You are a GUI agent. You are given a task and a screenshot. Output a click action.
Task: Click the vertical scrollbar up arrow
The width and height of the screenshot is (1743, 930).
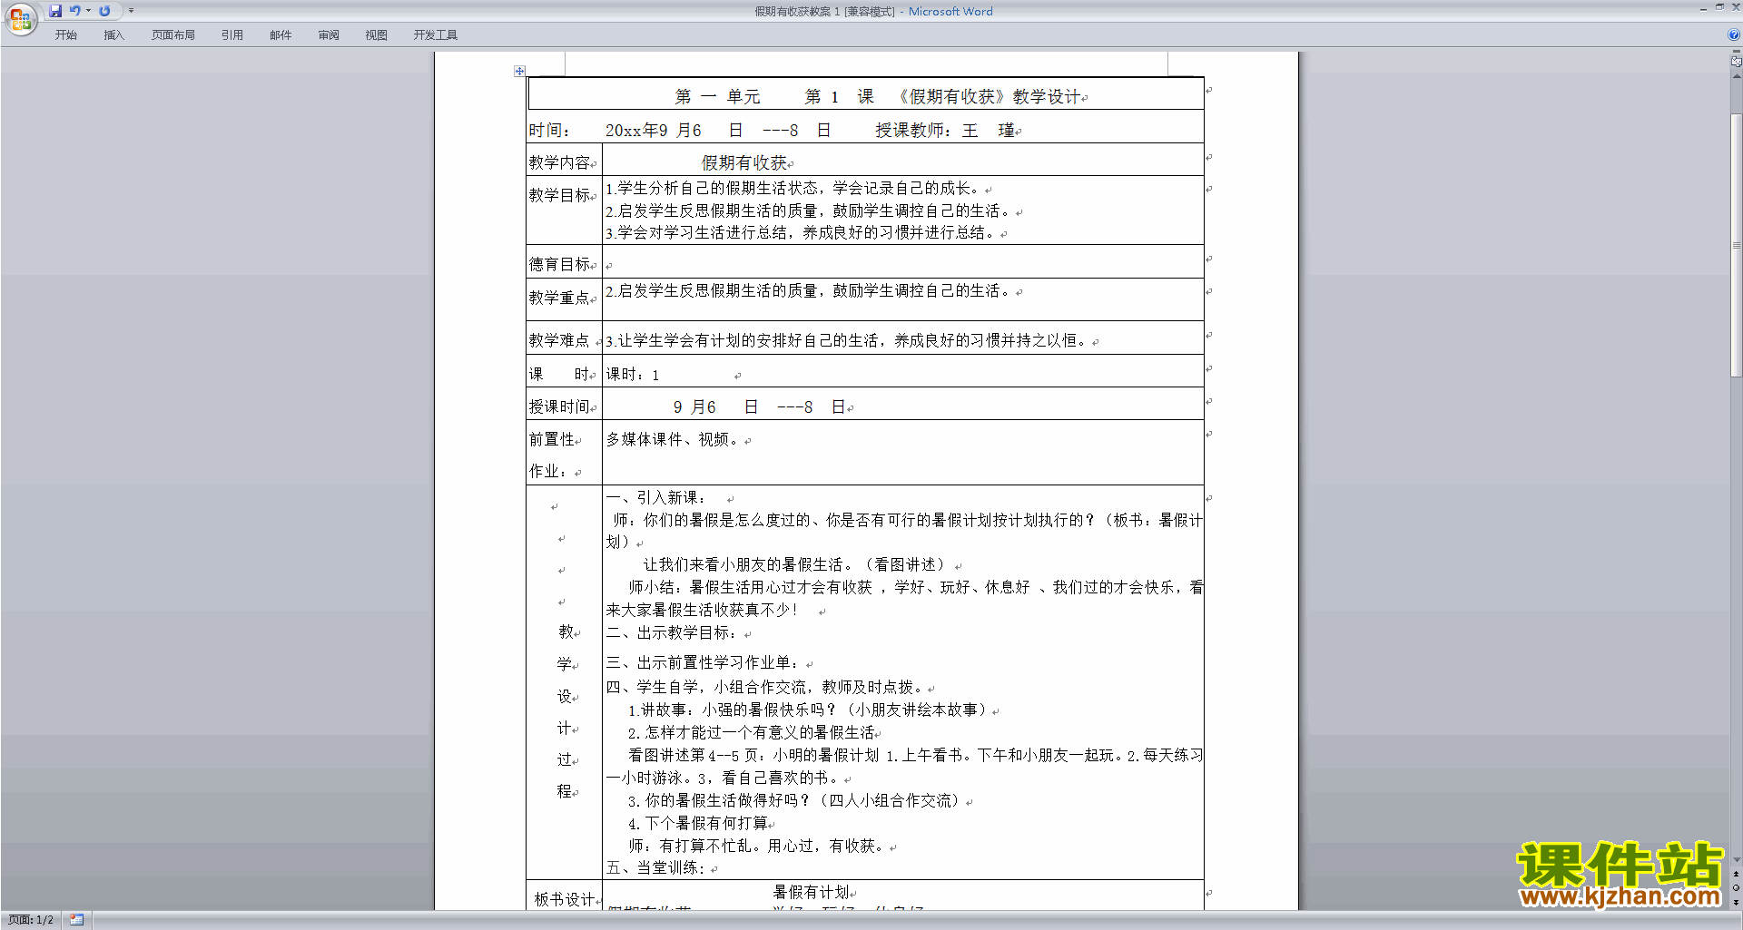point(1736,75)
